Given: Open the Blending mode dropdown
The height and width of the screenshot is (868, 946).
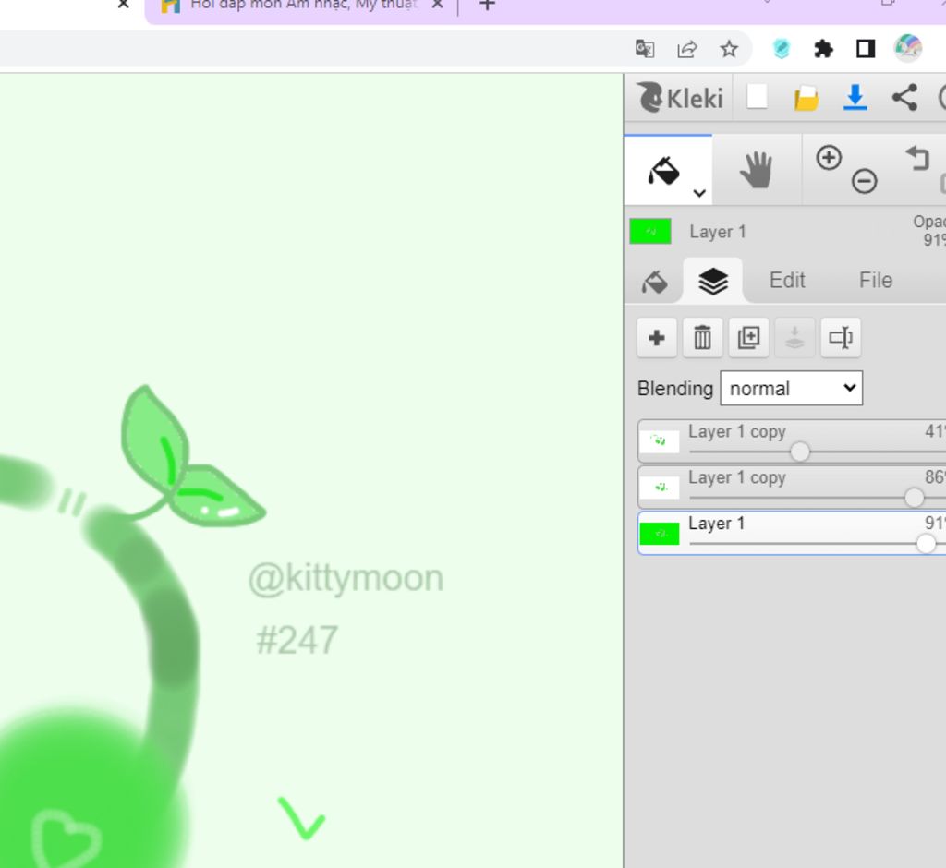Looking at the screenshot, I should 791,389.
